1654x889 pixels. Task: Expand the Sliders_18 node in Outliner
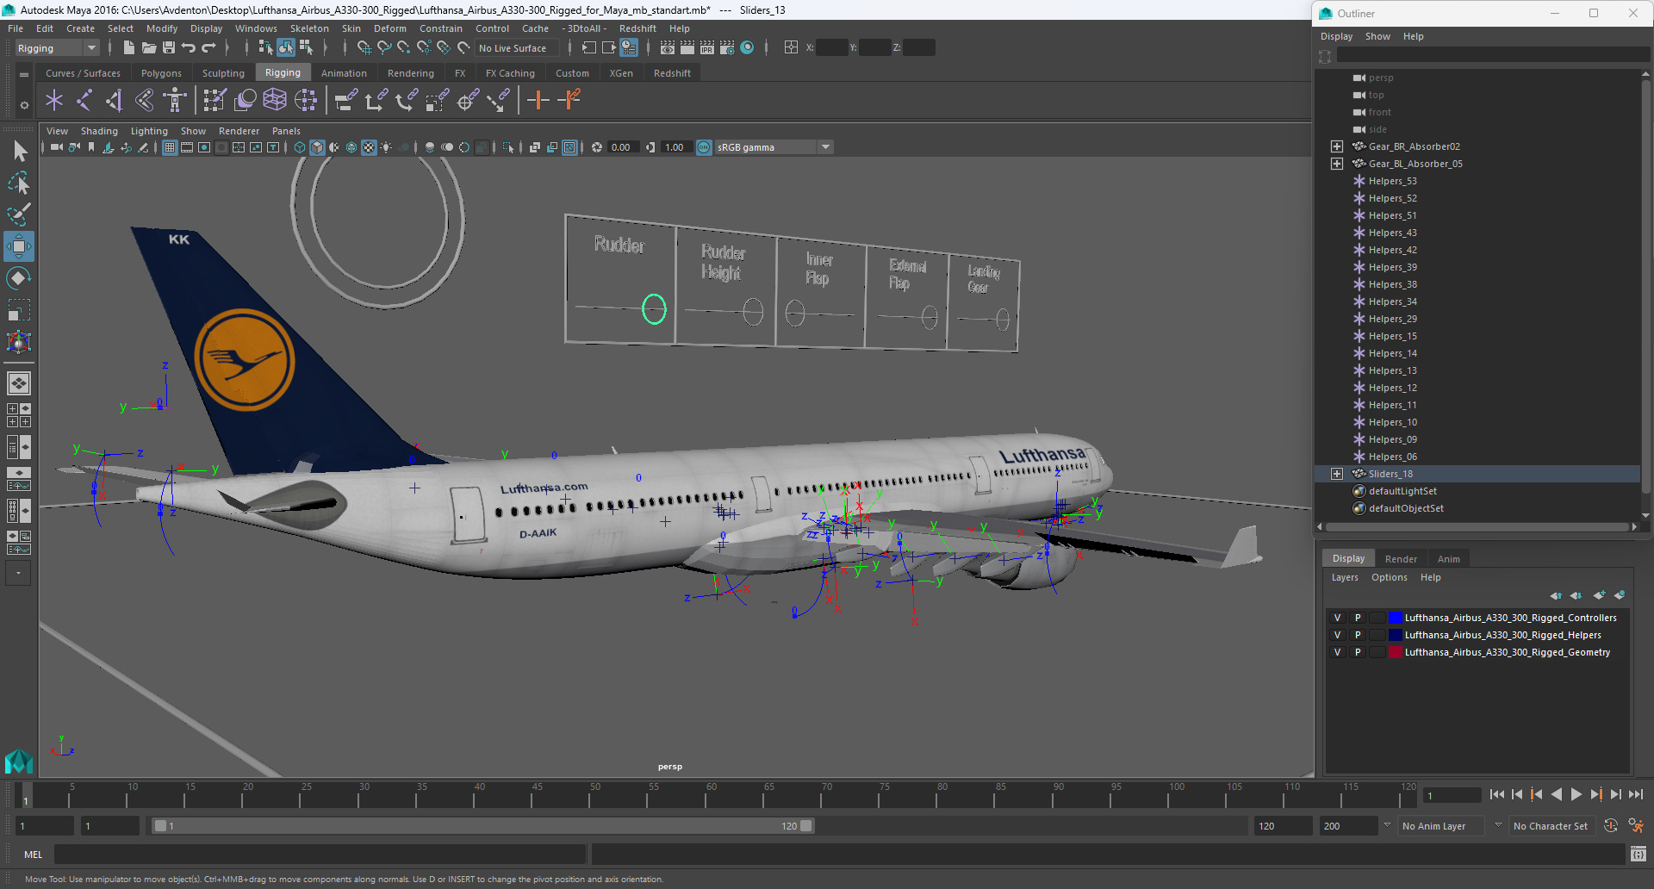1337,474
